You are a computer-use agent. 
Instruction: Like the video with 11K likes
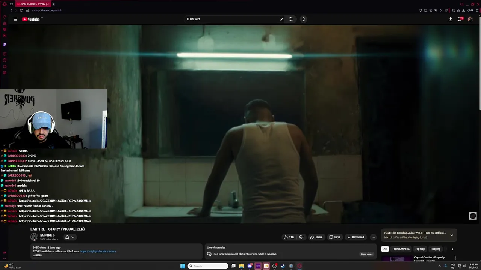point(289,237)
